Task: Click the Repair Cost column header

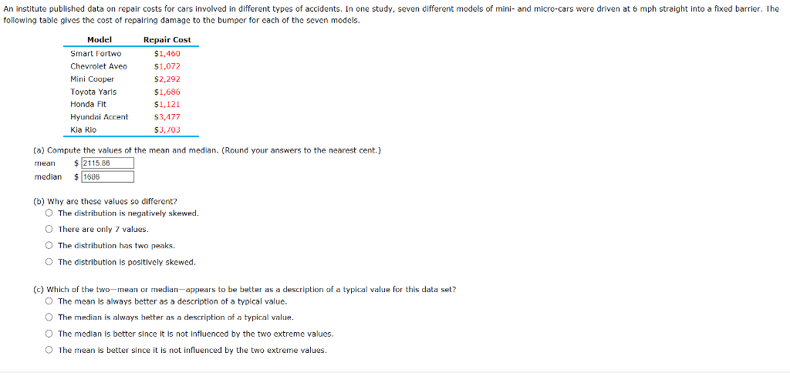Action: tap(167, 40)
